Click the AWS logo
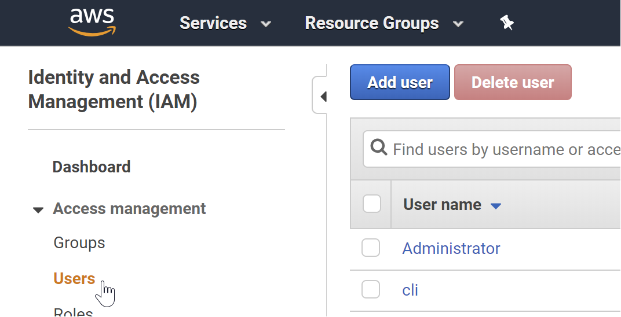The height and width of the screenshot is (317, 621). 92,23
